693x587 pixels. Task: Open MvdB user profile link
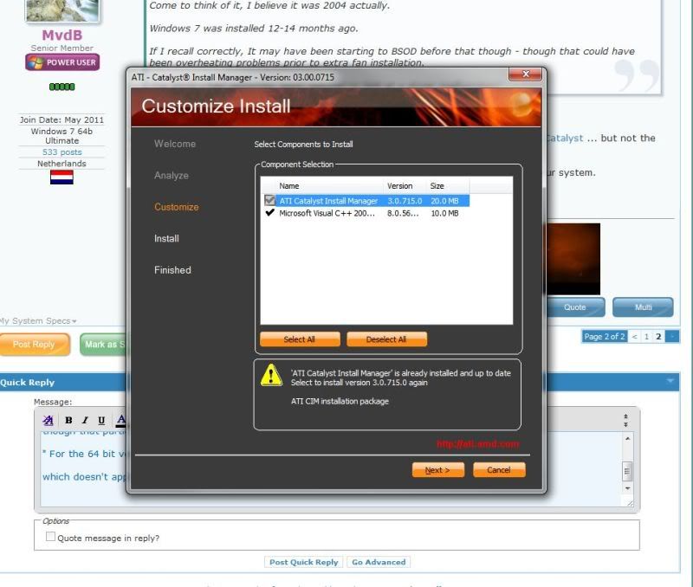coord(62,35)
